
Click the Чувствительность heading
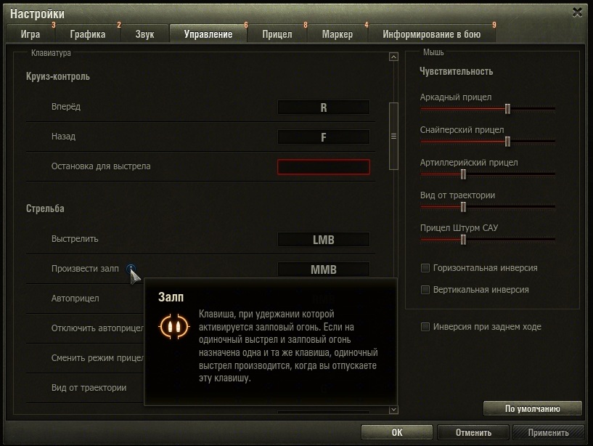coord(456,72)
